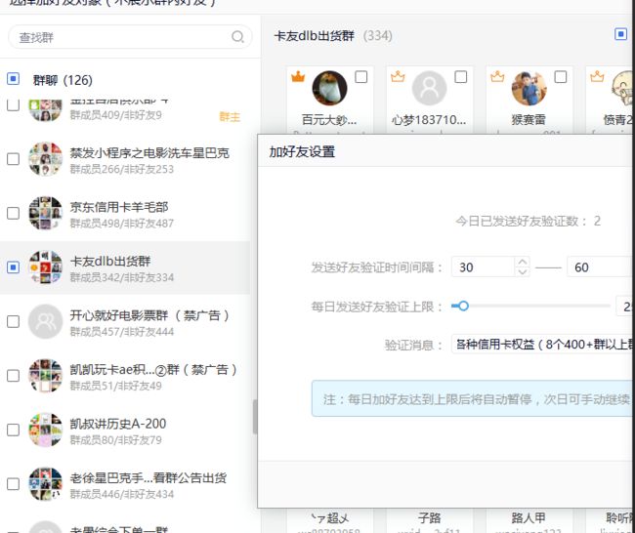Image resolution: width=635 pixels, height=533 pixels.
Task: Click the filled crown icon on 百元大鈔 card
Action: tap(298, 76)
